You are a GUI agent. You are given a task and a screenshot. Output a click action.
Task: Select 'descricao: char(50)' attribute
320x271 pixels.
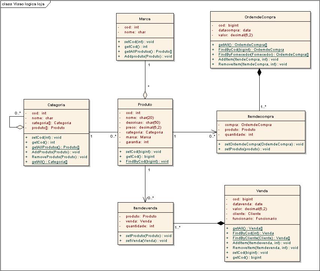pos(143,123)
